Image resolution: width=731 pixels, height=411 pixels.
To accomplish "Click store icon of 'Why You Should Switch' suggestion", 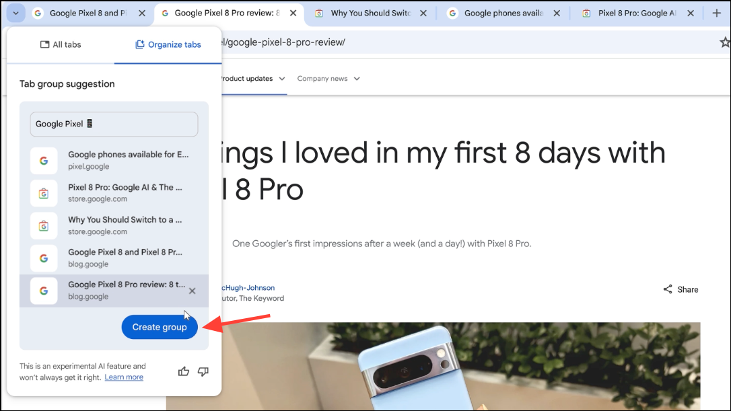I will coord(44,226).
